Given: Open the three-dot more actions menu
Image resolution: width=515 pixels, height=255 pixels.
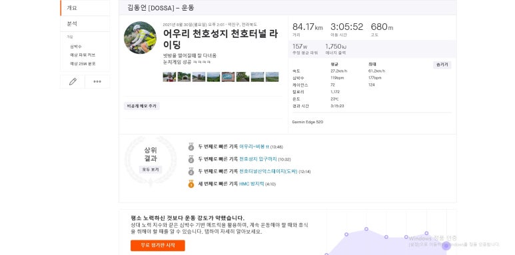Looking at the screenshot, I should click(97, 82).
